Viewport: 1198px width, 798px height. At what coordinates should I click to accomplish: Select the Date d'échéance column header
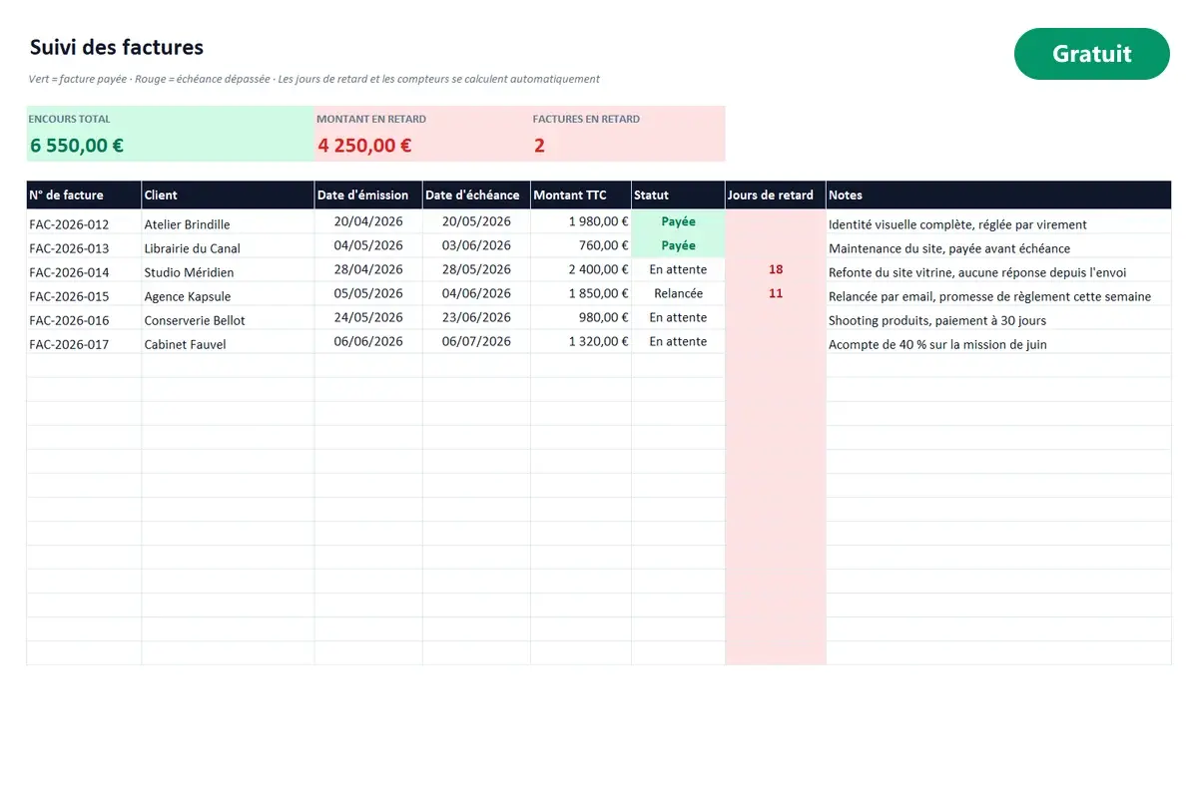pos(476,196)
